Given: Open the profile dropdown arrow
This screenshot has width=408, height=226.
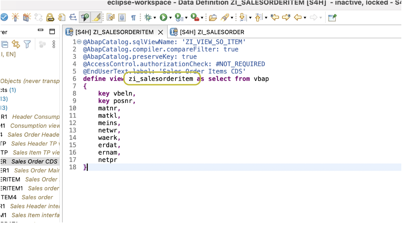Looking at the screenshot, I should 186,17.
